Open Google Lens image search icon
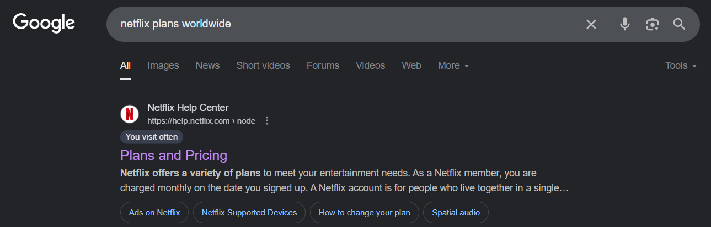The image size is (711, 227). point(653,24)
